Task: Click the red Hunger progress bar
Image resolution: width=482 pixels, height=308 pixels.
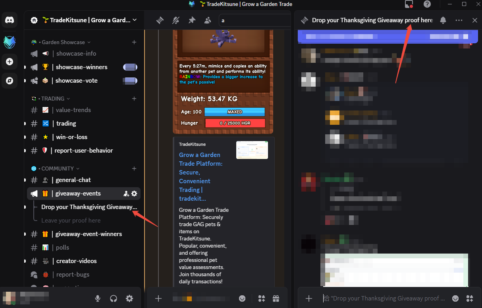Action: coord(235,123)
